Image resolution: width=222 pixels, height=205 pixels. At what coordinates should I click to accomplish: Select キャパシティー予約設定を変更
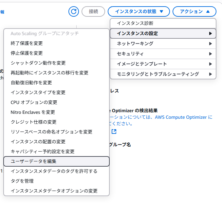[x=57, y=152]
